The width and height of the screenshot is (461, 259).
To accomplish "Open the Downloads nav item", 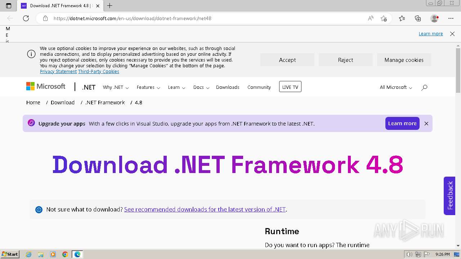I will pyautogui.click(x=228, y=87).
